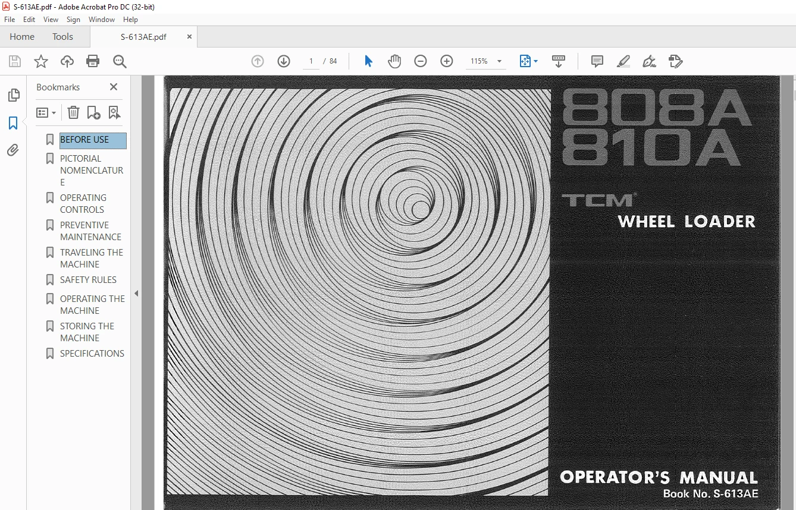796x510 pixels.
Task: Collapse the navigation pane arrow
Action: [x=136, y=294]
